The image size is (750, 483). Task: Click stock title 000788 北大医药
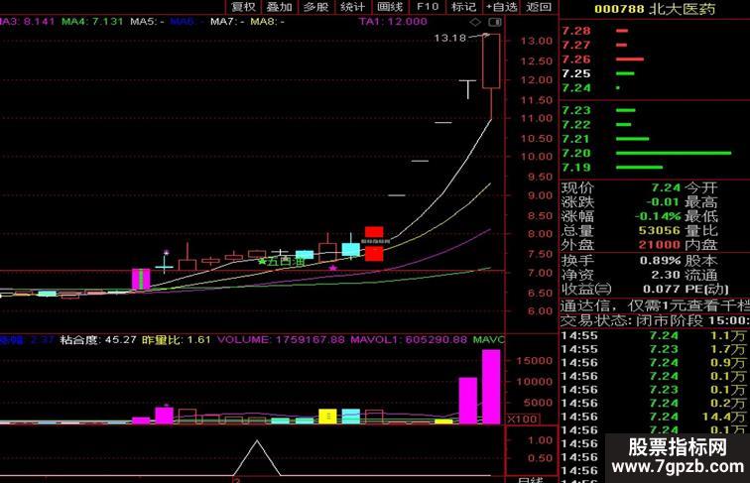tap(655, 9)
